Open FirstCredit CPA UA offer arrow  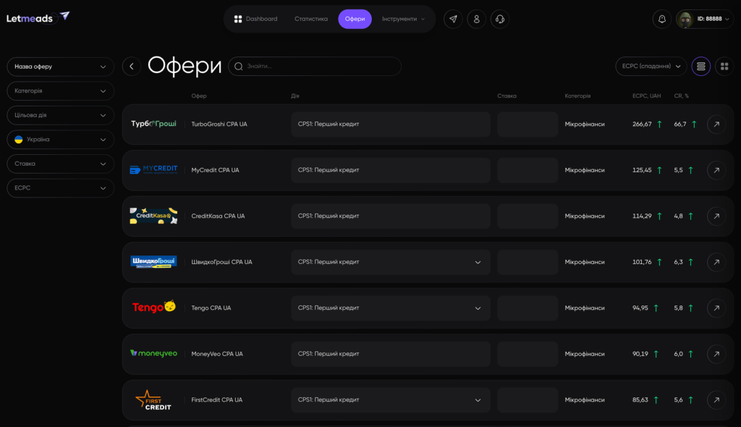(x=716, y=400)
